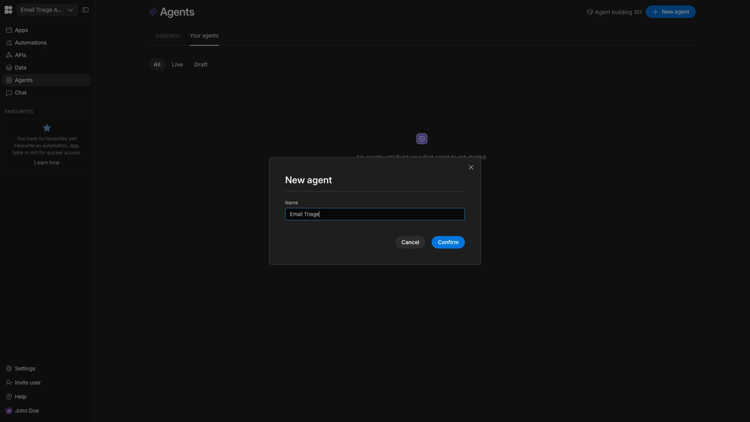750x422 pixels.
Task: Confirm the new agent name
Action: pos(448,242)
